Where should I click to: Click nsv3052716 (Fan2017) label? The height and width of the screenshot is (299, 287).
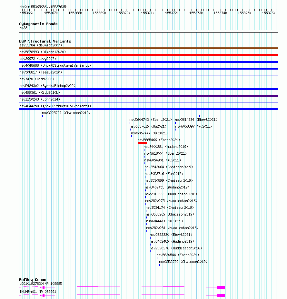pyautogui.click(x=164, y=174)
